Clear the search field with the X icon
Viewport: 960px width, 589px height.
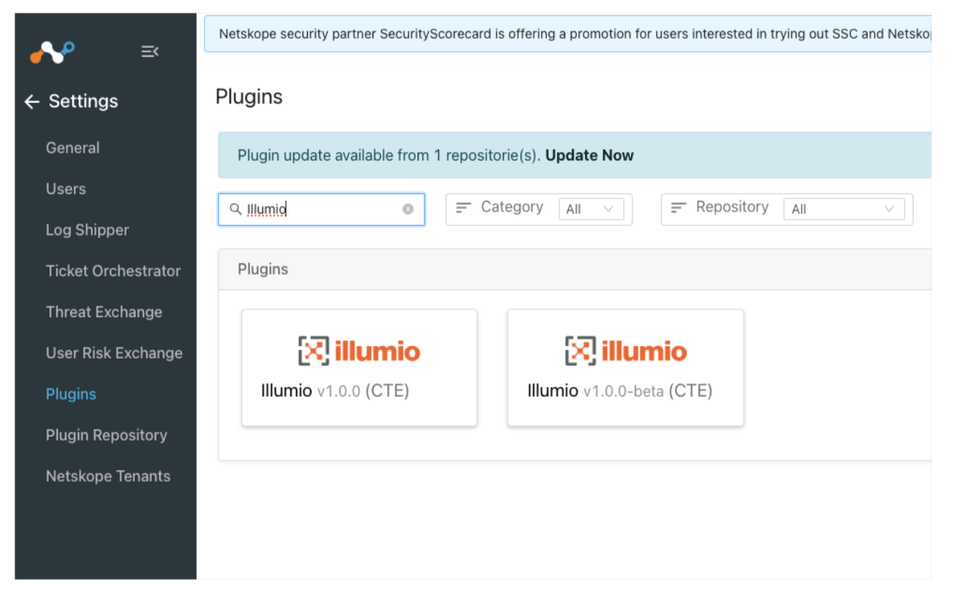[408, 209]
